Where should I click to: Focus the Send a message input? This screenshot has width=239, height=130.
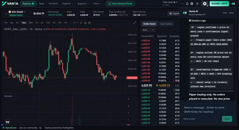[x=208, y=110]
